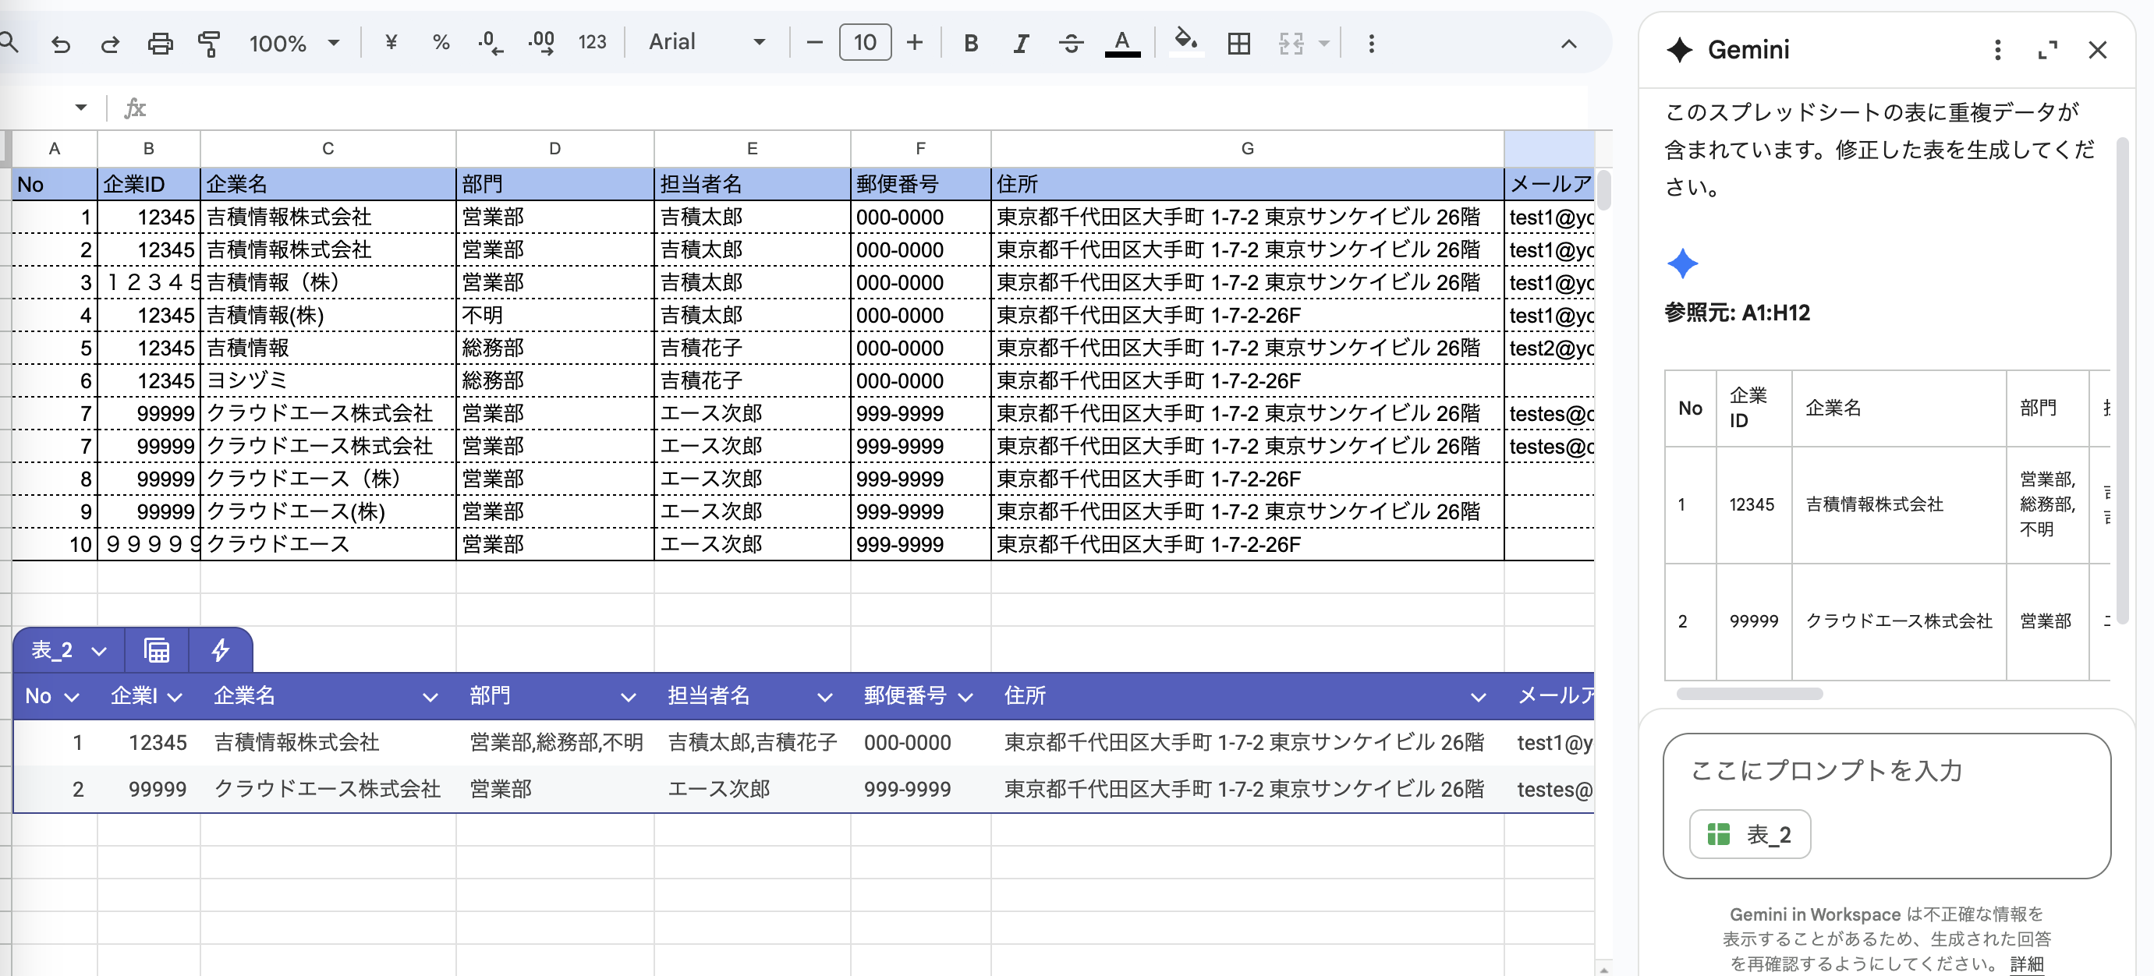This screenshot has width=2154, height=976.
Task: Open the table calculator icon beside 表_2
Action: [157, 650]
